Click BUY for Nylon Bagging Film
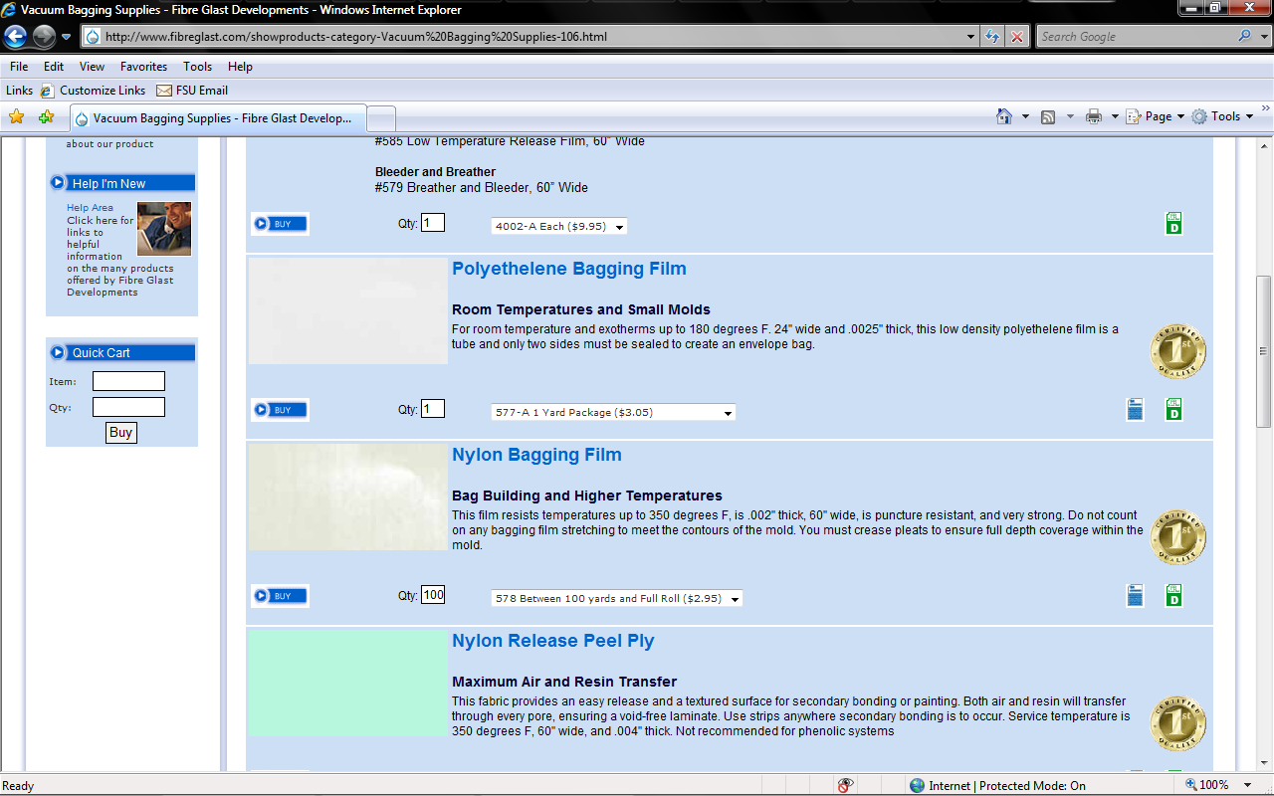Viewport: 1274px width, 796px height. (280, 596)
